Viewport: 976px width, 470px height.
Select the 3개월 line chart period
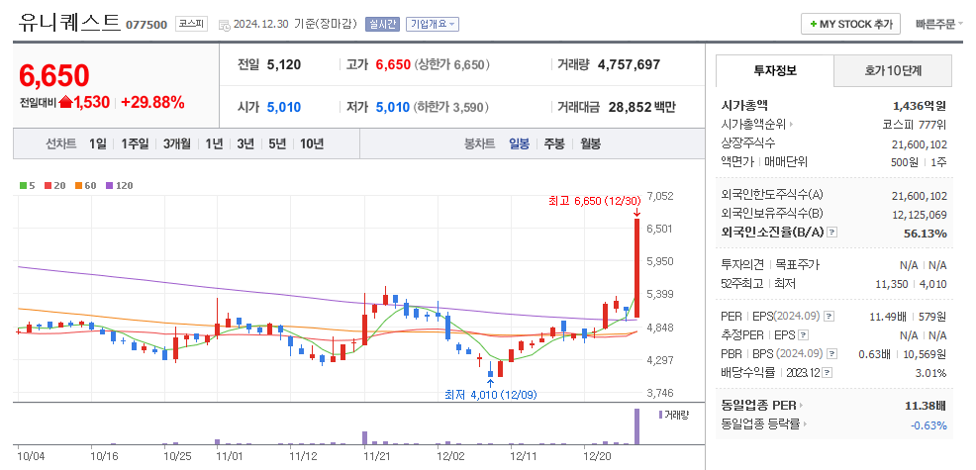(x=177, y=143)
